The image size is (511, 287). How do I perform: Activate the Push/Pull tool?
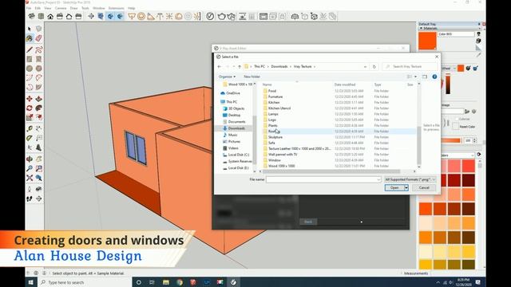[39, 99]
